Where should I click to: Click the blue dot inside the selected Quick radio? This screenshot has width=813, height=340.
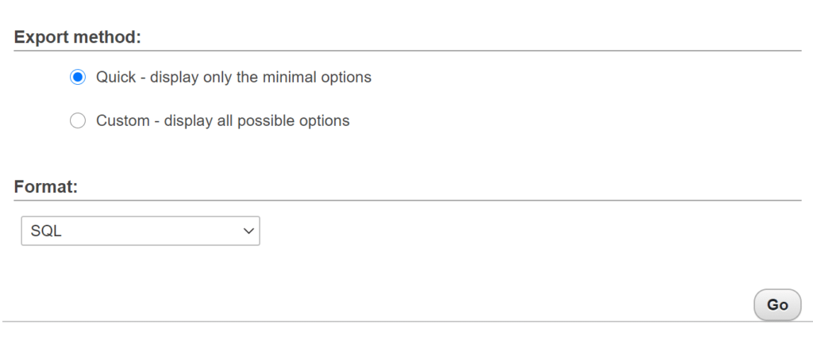click(78, 78)
